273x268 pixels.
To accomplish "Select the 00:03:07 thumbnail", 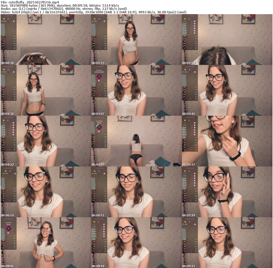I will [x=136, y=90].
